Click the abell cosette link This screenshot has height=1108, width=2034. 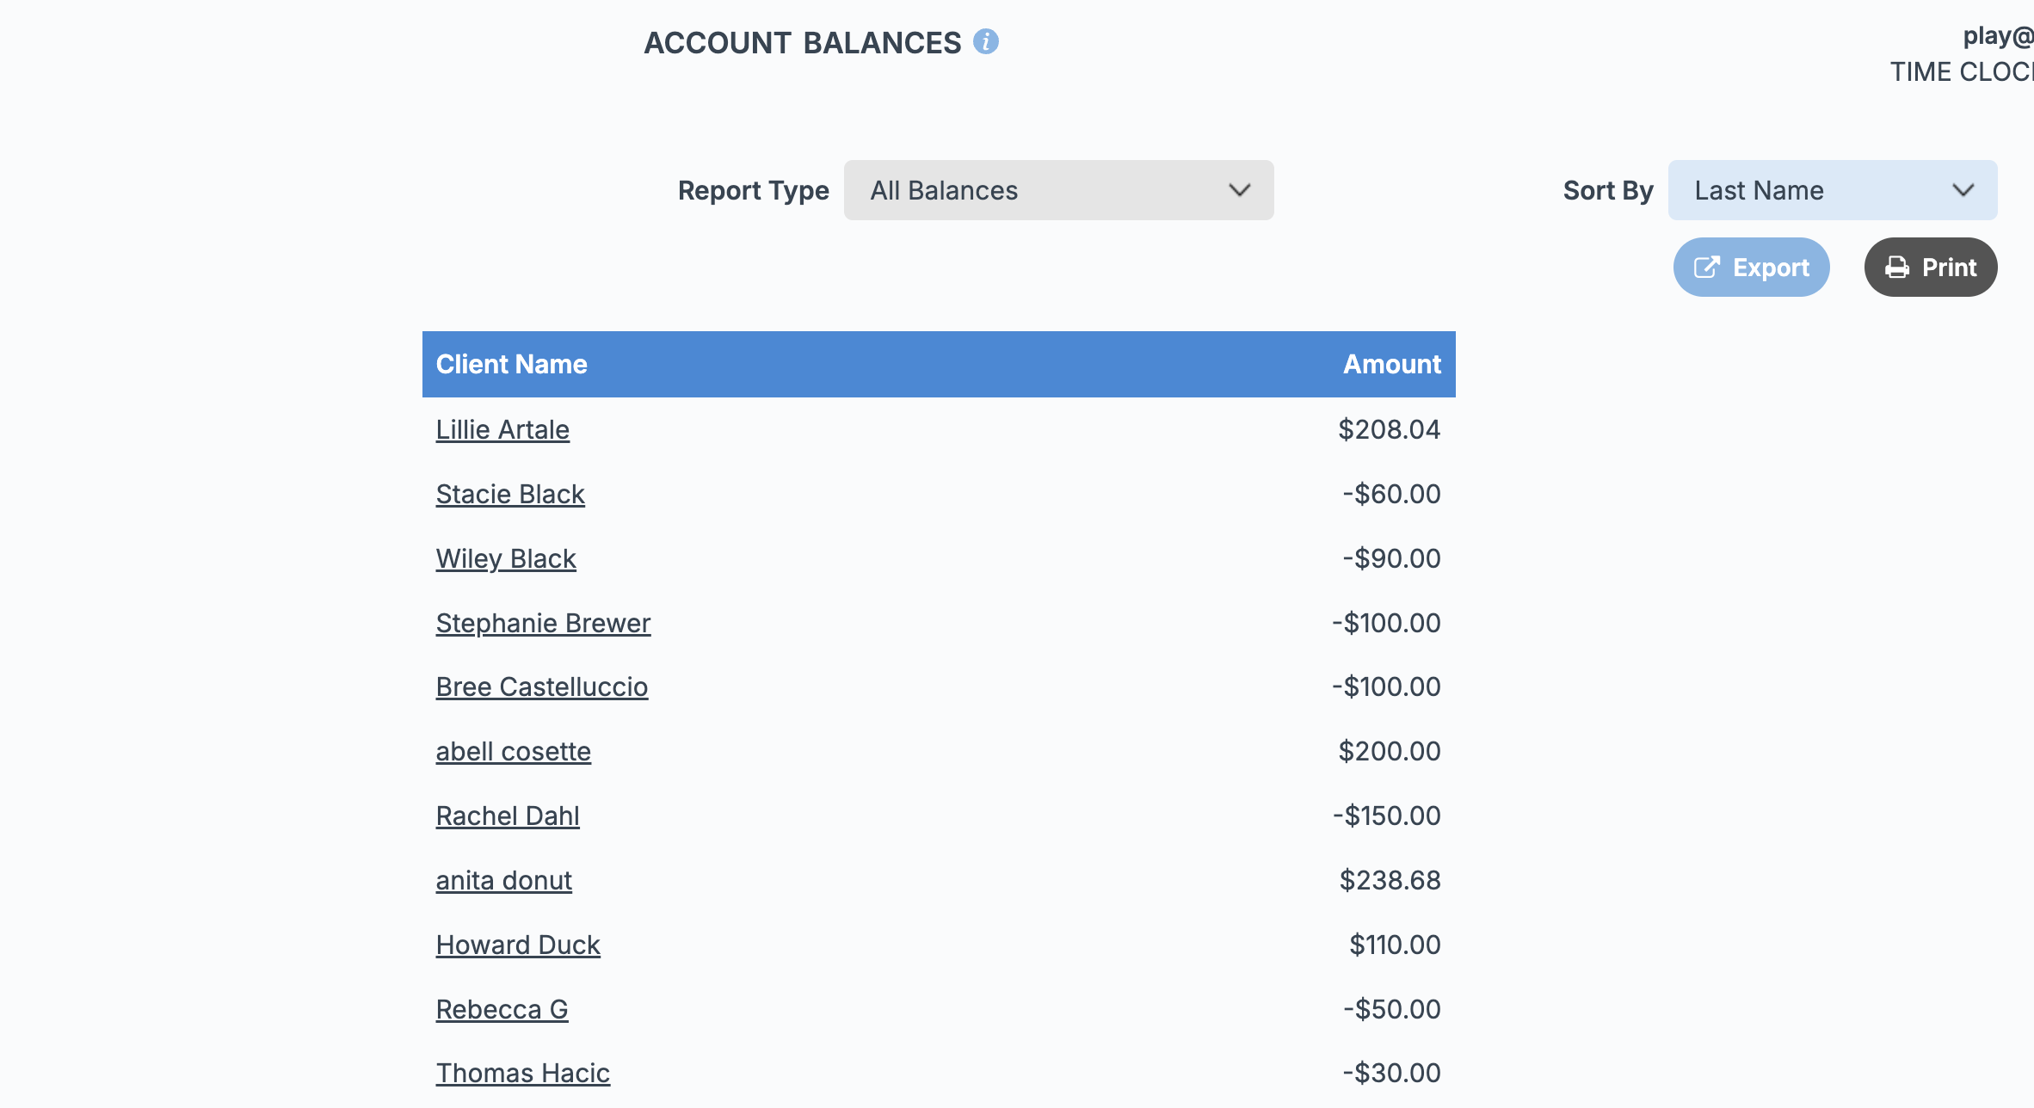pos(513,751)
